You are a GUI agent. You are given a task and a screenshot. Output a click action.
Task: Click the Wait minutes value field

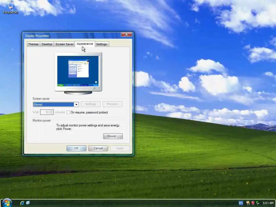pos(45,112)
